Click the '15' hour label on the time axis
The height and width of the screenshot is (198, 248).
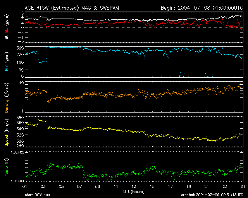tap(152, 187)
